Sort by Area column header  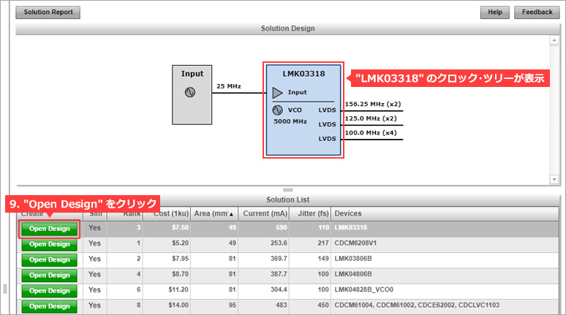click(x=214, y=213)
